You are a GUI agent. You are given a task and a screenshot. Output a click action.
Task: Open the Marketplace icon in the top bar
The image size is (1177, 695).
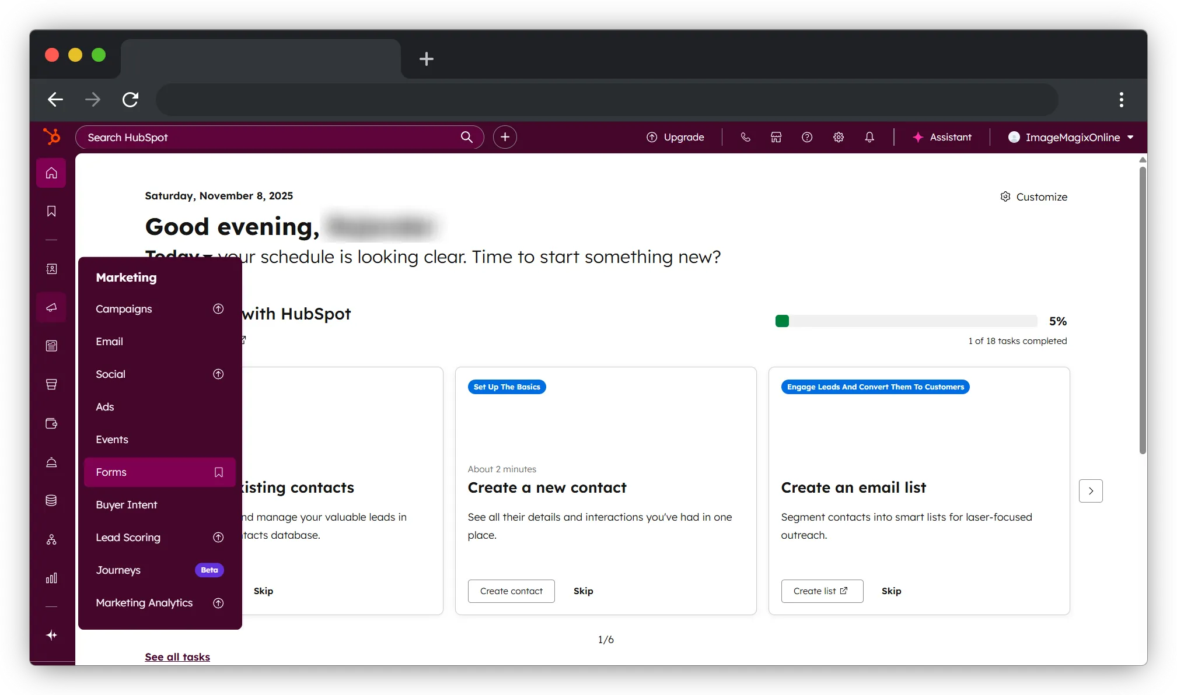click(x=775, y=137)
